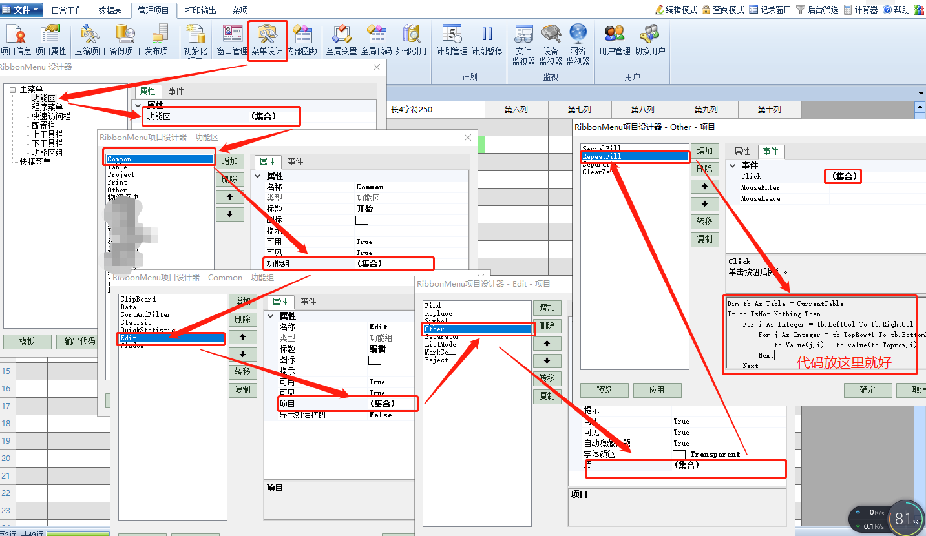Select Print in the 功能区 list

click(x=117, y=182)
